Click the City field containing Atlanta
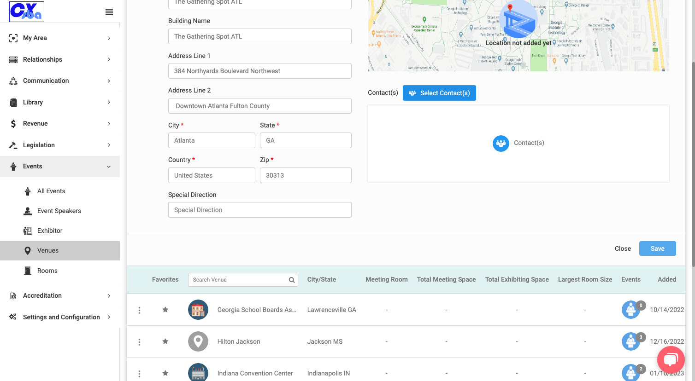The image size is (695, 381). (212, 140)
